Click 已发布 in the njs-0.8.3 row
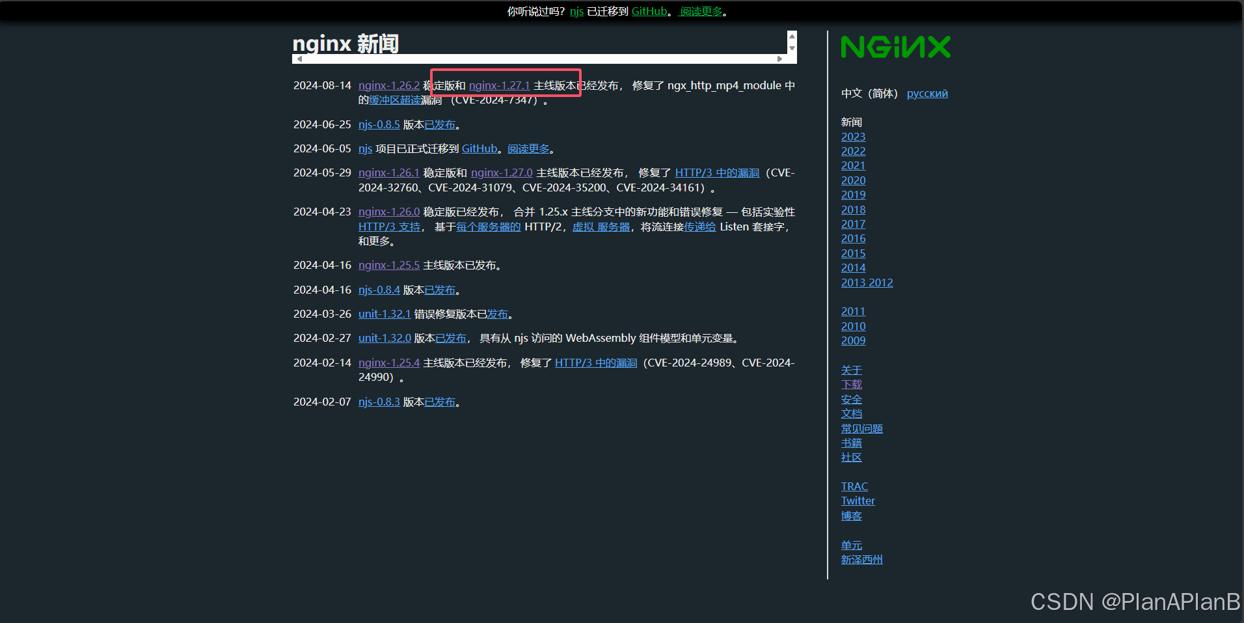1244x623 pixels. click(440, 402)
